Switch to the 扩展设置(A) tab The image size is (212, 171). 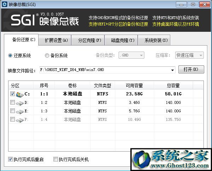[x=55, y=40]
